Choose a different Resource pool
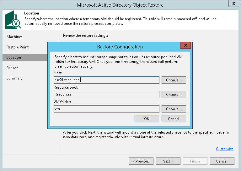Screen dimensions: 241x171 pos(174,94)
